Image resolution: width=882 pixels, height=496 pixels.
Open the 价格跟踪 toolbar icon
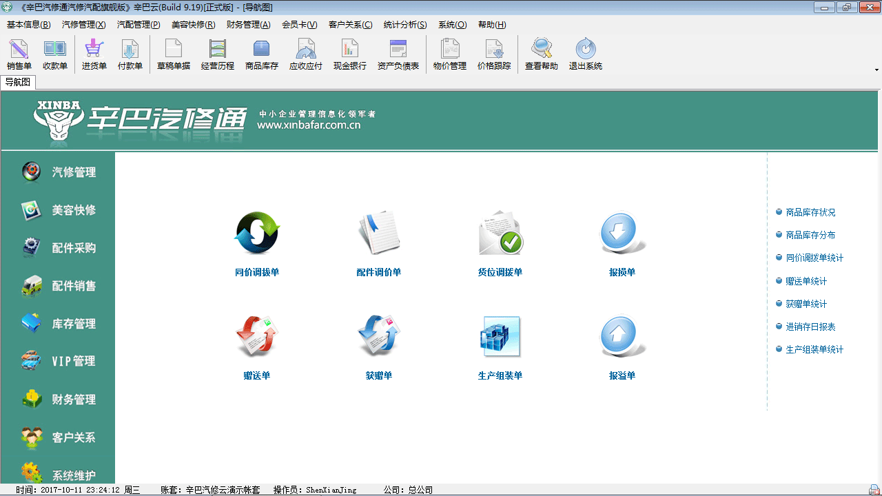(494, 54)
